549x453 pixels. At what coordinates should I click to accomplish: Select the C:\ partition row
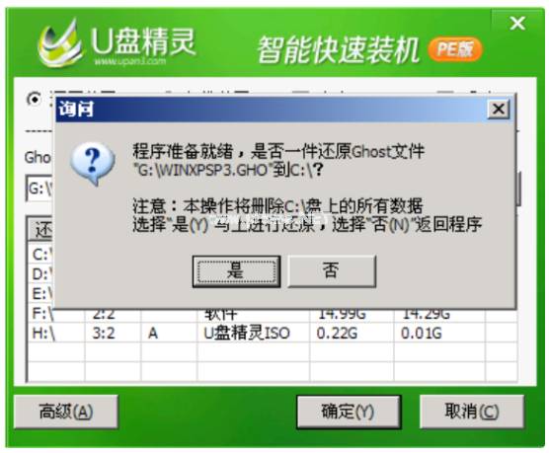40,255
